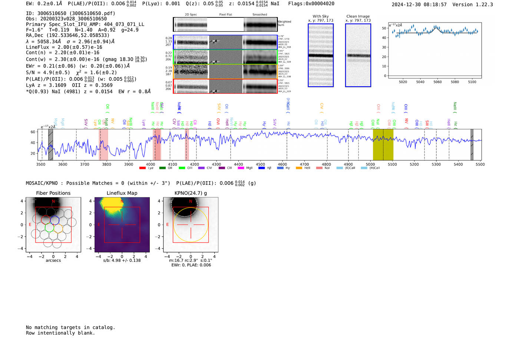Click the MgII magenta legend swatch
Viewport: 519px width, 353px height.
[x=241, y=168]
